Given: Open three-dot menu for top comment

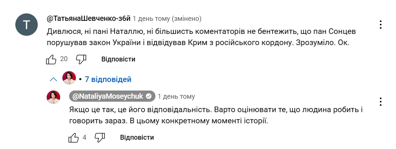Looking at the screenshot, I should click(x=380, y=25).
